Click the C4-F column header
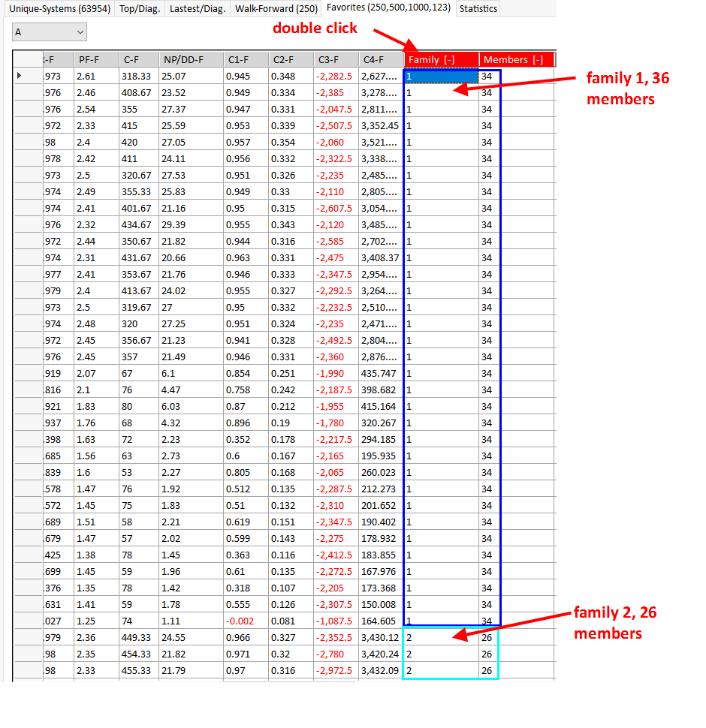This screenshot has height=728, width=706. 381,60
